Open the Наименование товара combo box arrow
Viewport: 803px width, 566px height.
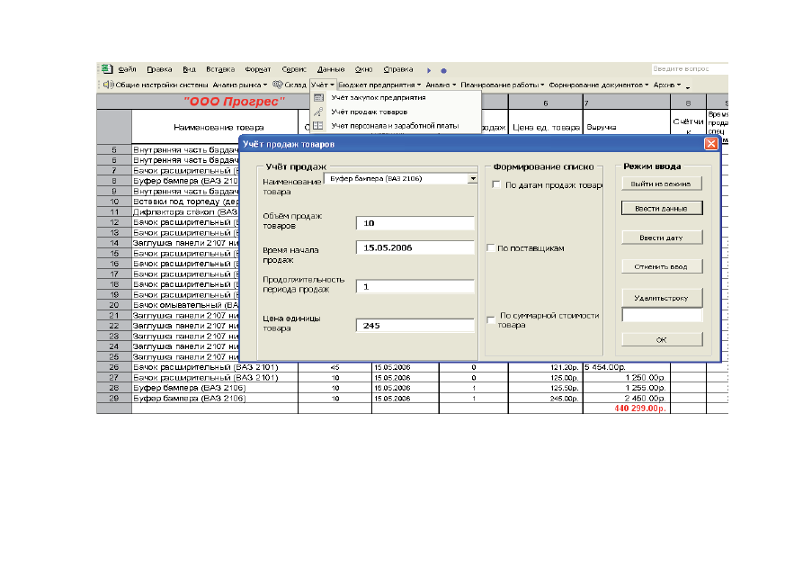[472, 179]
